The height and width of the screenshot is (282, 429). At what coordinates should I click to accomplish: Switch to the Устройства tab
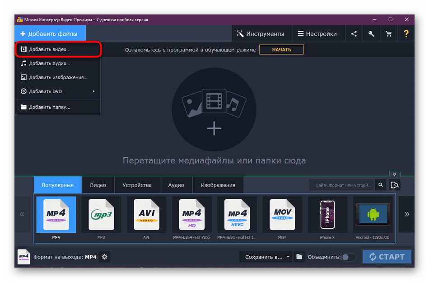click(x=136, y=185)
